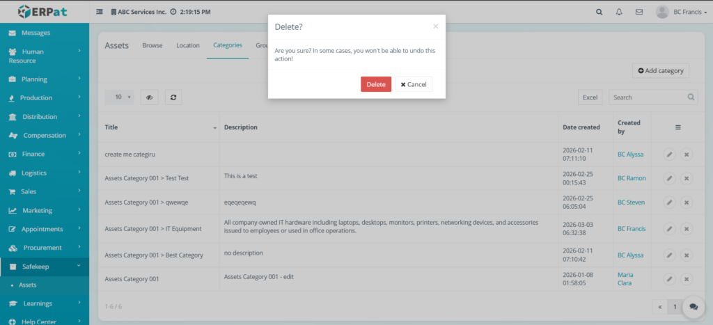
Task: Collapse the Safekeep sidebar section
Action: tap(45, 266)
